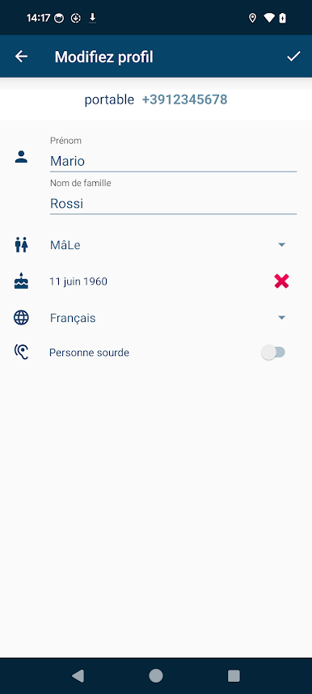Toggle the Personne sourde switch
The width and height of the screenshot is (312, 694).
pos(273,353)
